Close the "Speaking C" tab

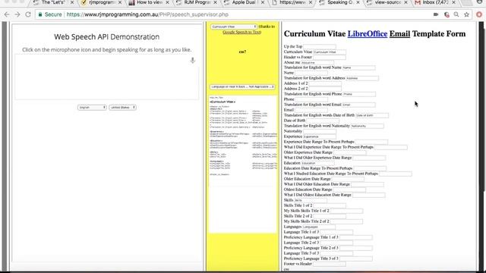(358, 2)
